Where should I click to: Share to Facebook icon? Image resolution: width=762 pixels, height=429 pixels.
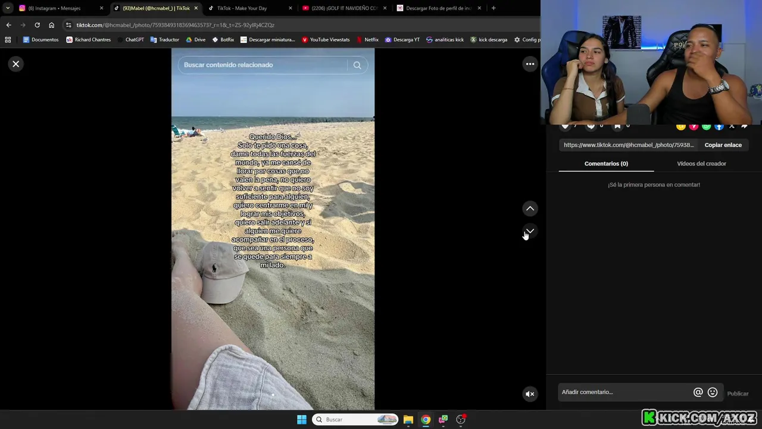(719, 126)
